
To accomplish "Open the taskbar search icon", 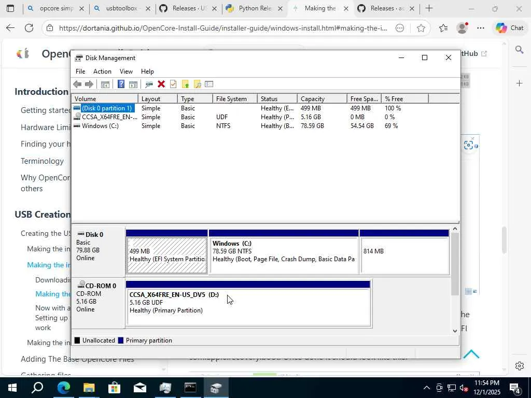I will (x=37, y=388).
